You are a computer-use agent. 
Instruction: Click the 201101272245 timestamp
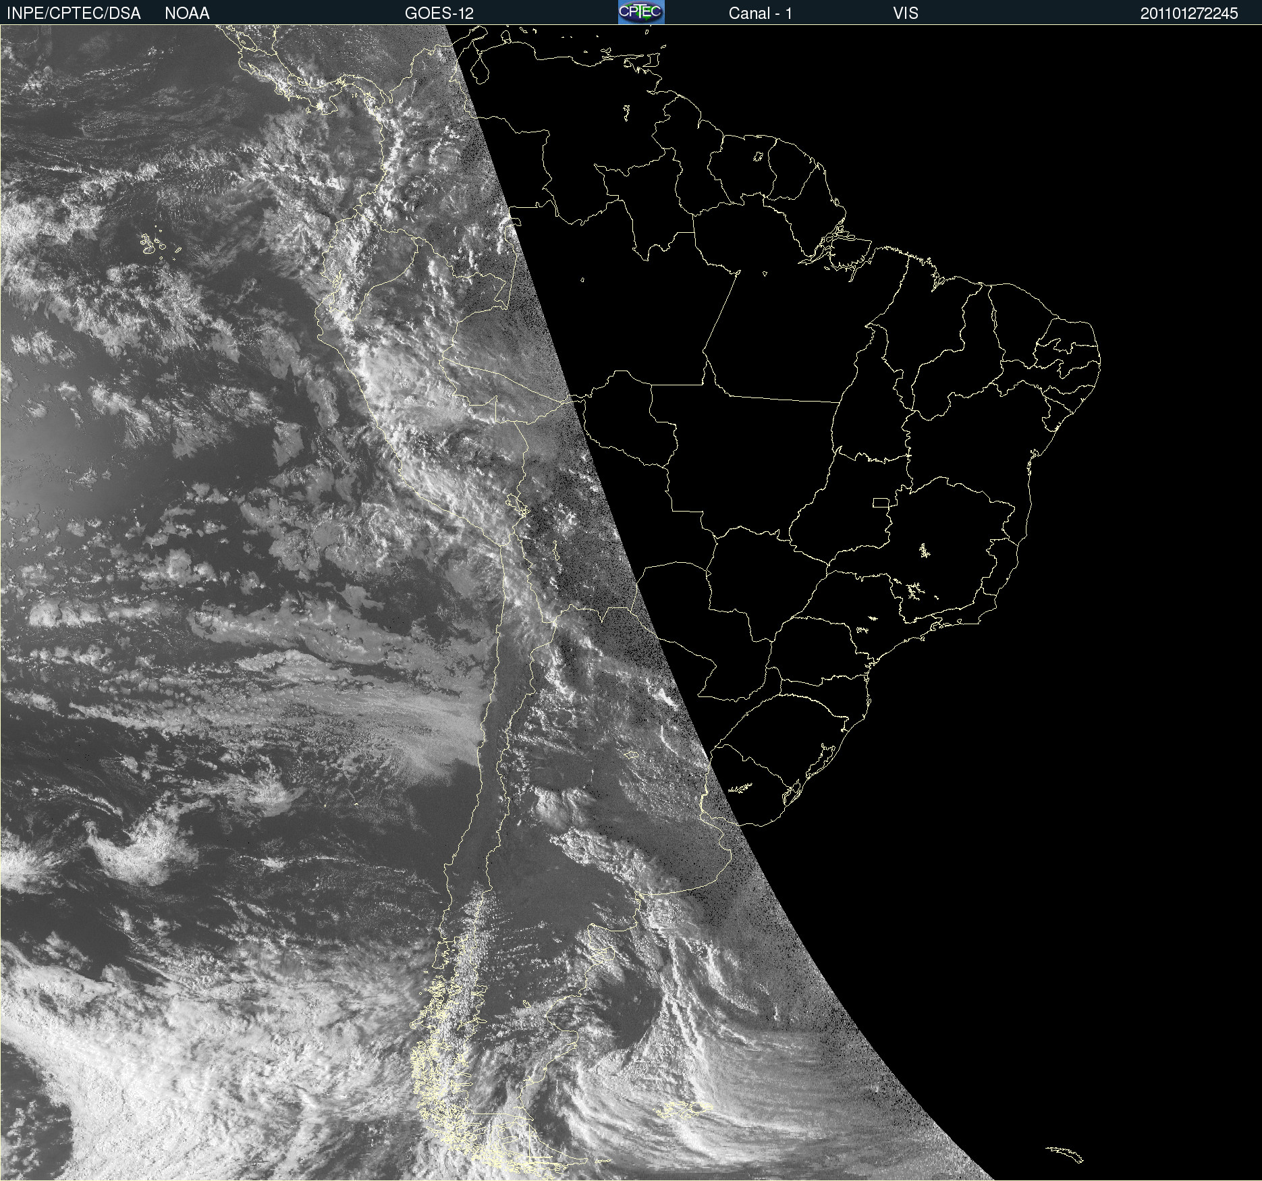pyautogui.click(x=1189, y=13)
